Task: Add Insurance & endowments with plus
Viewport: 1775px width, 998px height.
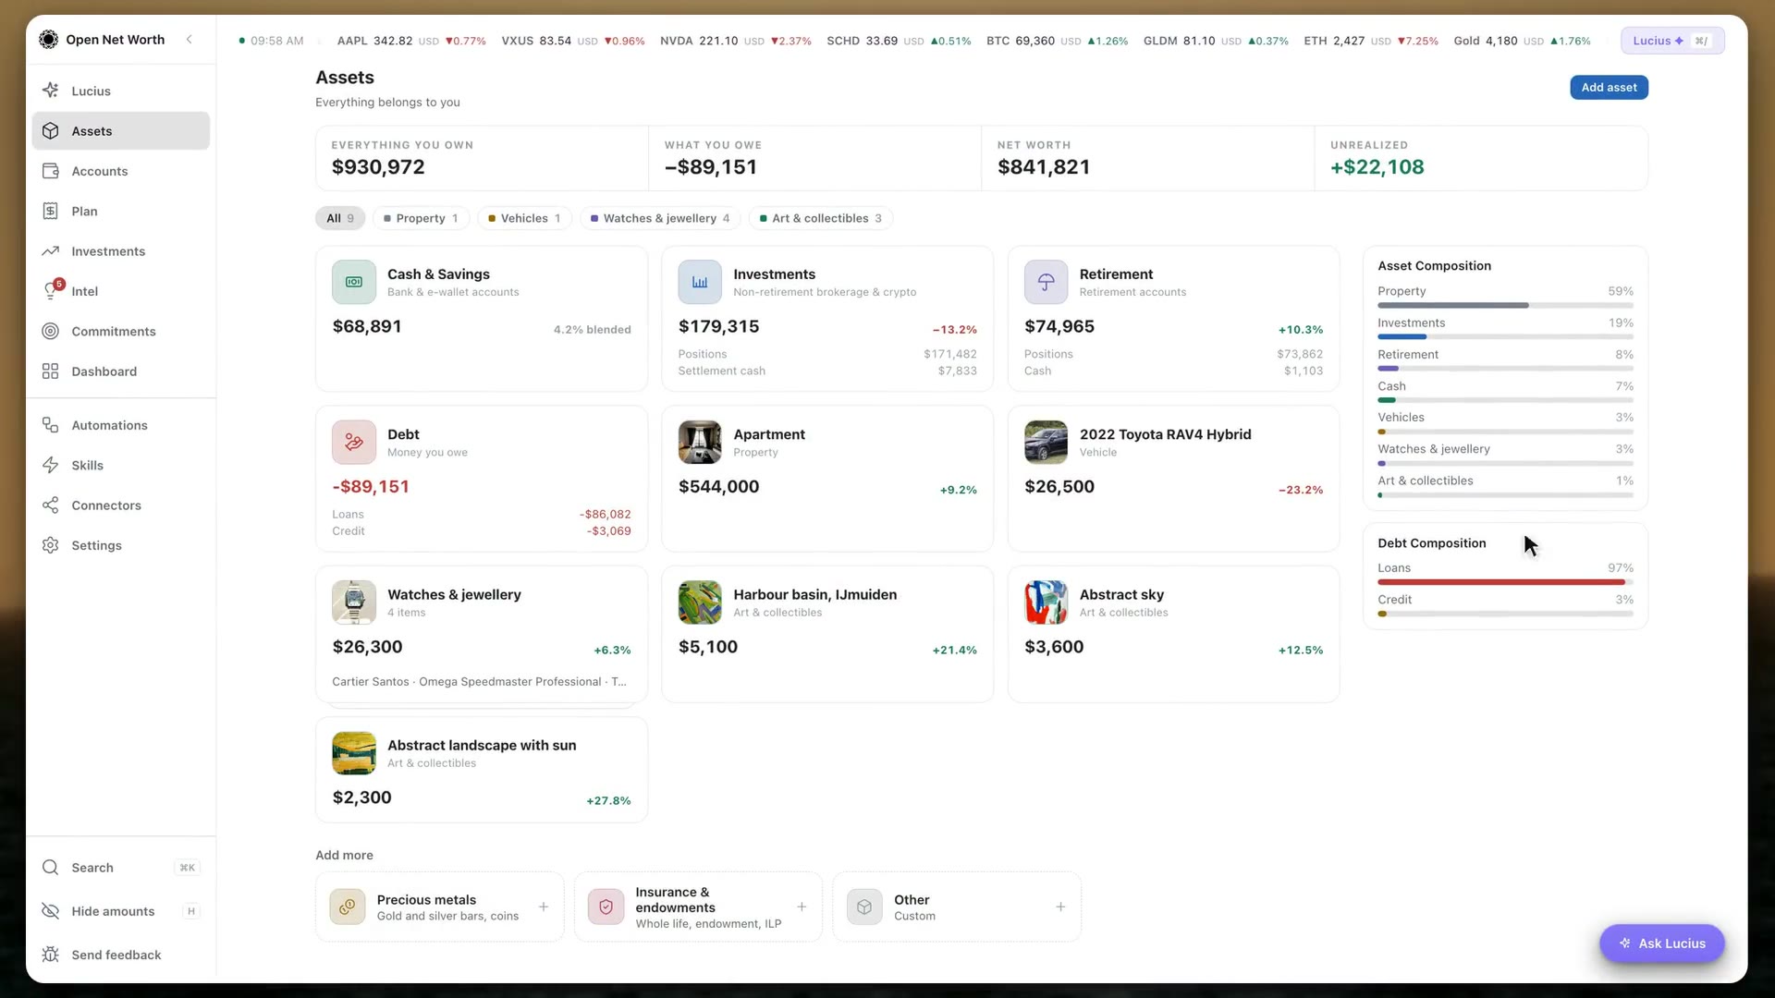Action: (802, 907)
